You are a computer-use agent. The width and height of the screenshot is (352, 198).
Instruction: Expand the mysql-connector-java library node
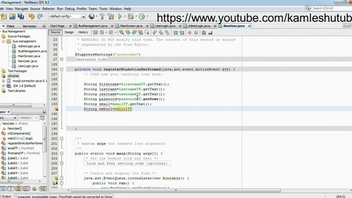(x=3, y=81)
